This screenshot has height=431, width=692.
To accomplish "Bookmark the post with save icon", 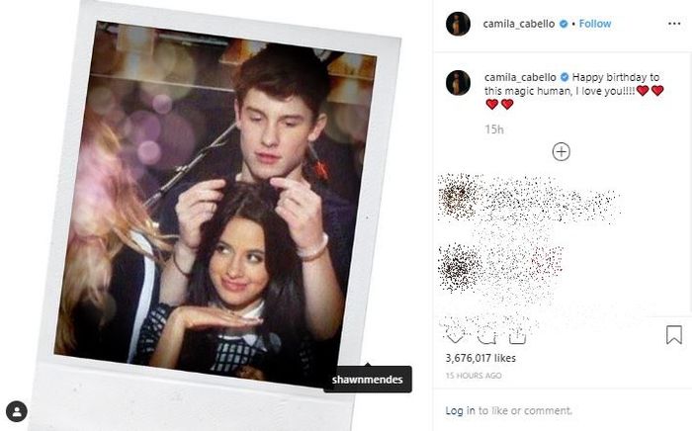I will click(674, 335).
